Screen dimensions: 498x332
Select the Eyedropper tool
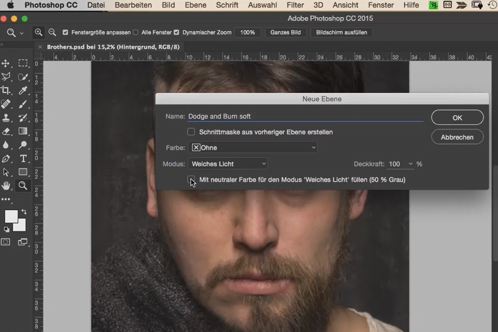tap(24, 91)
